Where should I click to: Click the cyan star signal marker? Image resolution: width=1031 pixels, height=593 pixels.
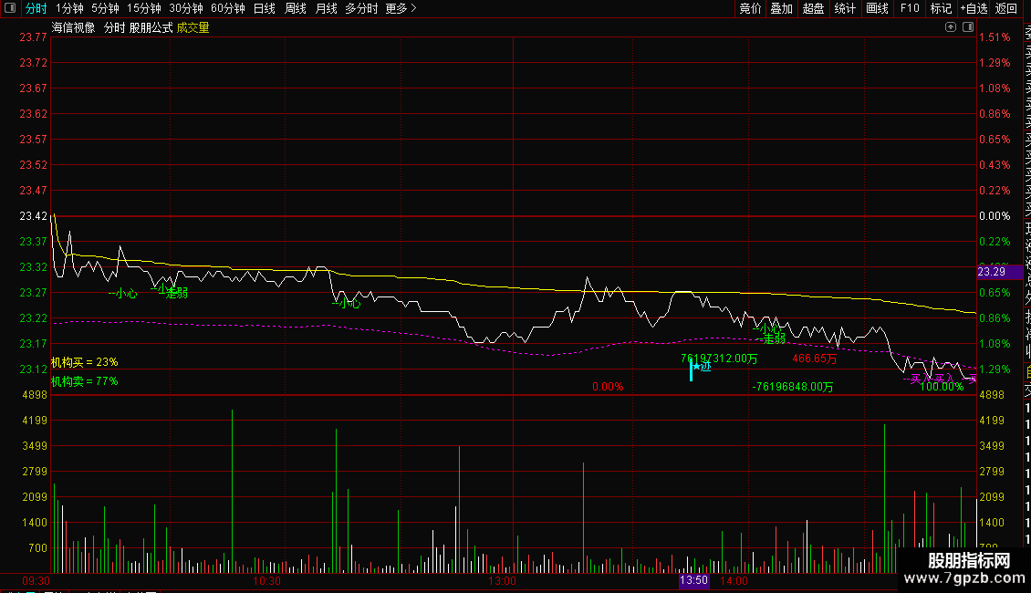pyautogui.click(x=696, y=366)
